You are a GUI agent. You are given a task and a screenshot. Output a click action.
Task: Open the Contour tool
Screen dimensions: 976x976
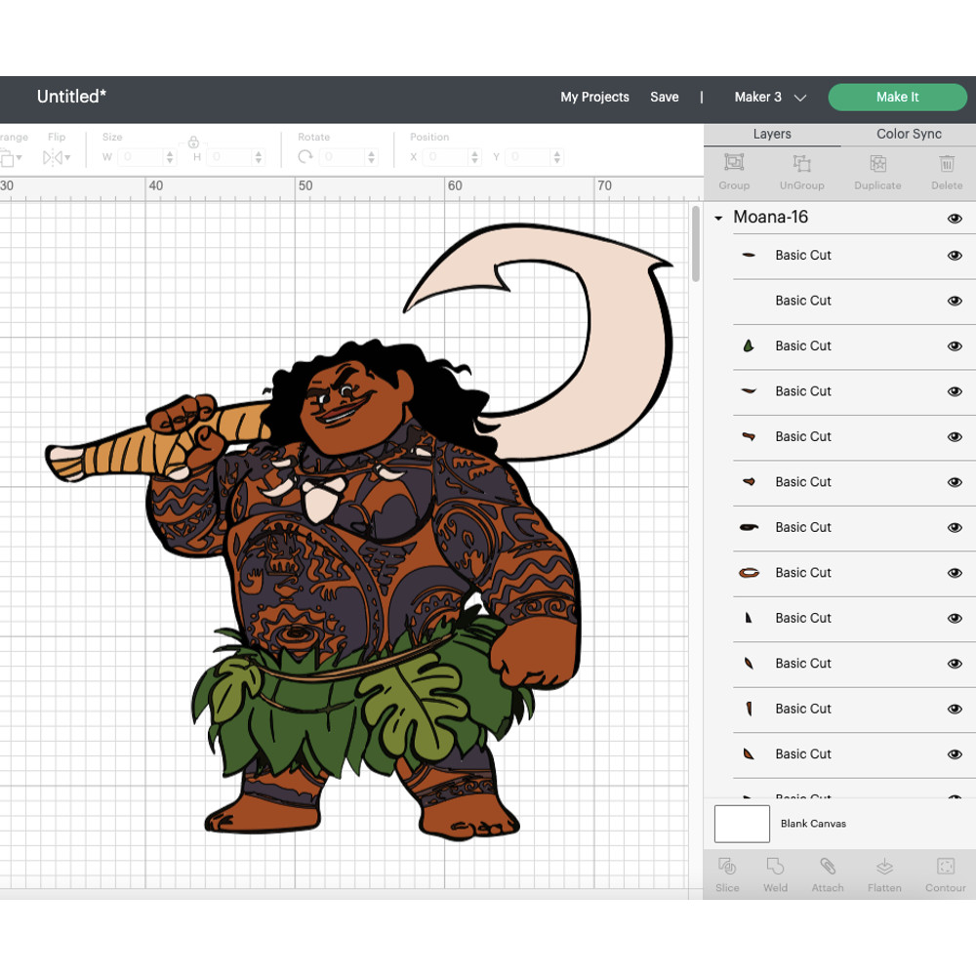(945, 874)
